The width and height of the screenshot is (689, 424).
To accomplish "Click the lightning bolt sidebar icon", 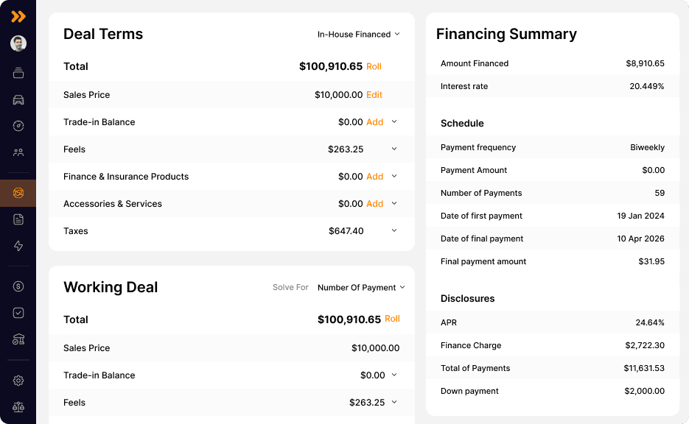I will click(18, 246).
